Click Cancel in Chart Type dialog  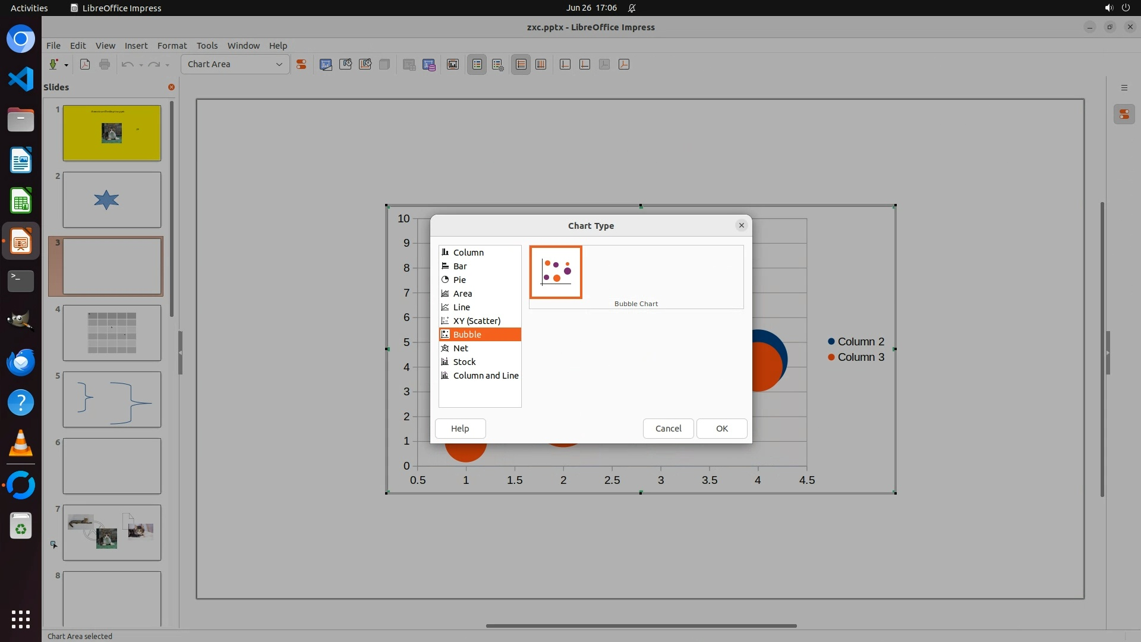[x=668, y=429]
